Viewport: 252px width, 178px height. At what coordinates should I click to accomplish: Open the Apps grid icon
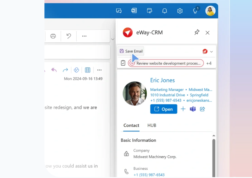tap(88, 70)
